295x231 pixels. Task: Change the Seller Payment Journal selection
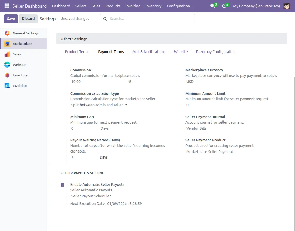[x=196, y=128]
